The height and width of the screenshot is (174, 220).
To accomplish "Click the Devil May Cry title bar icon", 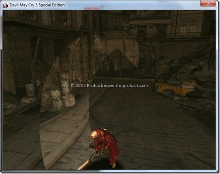I will (x=5, y=5).
